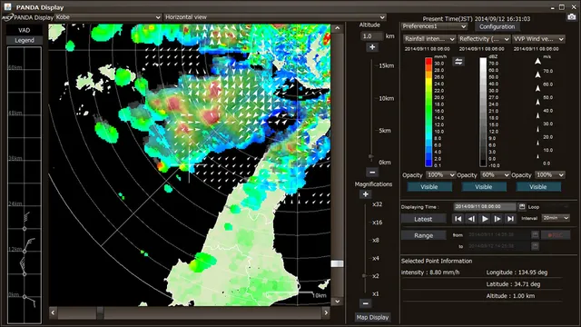Switch to the VAD tab
Image resolution: width=581 pixels, height=327 pixels.
coord(25,30)
